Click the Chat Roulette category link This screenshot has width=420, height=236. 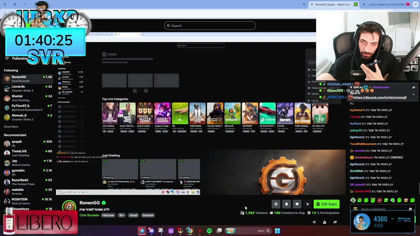click(x=89, y=215)
